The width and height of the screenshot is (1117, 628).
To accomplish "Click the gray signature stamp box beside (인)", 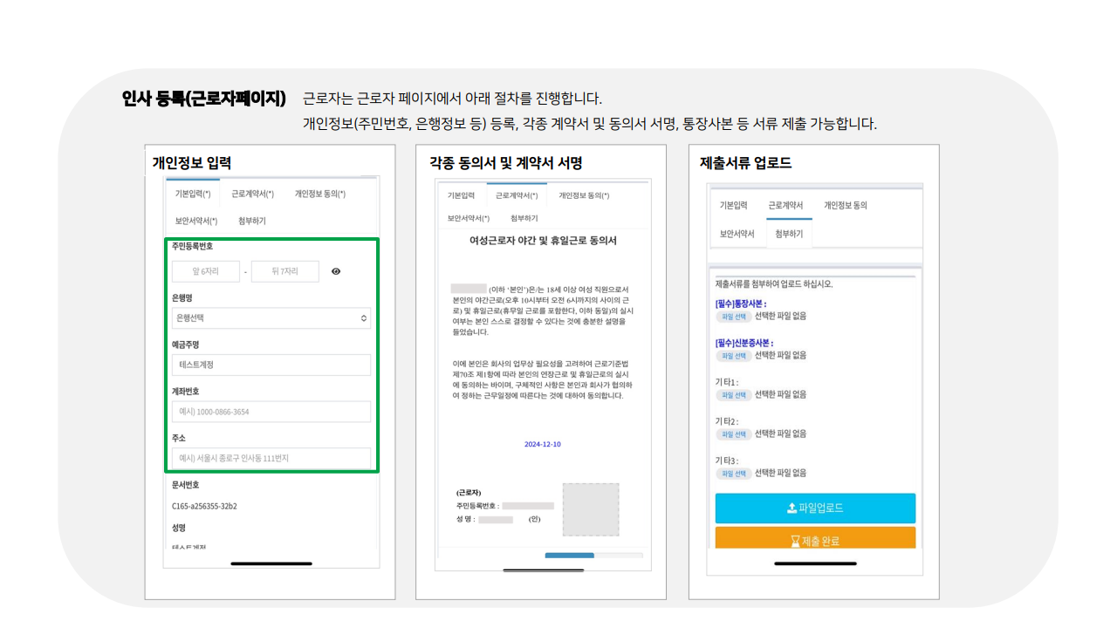I will [589, 511].
